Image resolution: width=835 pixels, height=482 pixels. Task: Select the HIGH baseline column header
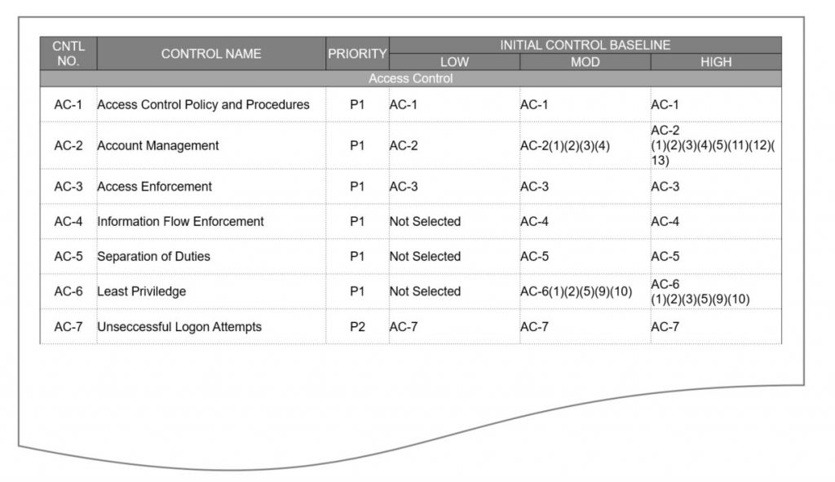pos(715,62)
